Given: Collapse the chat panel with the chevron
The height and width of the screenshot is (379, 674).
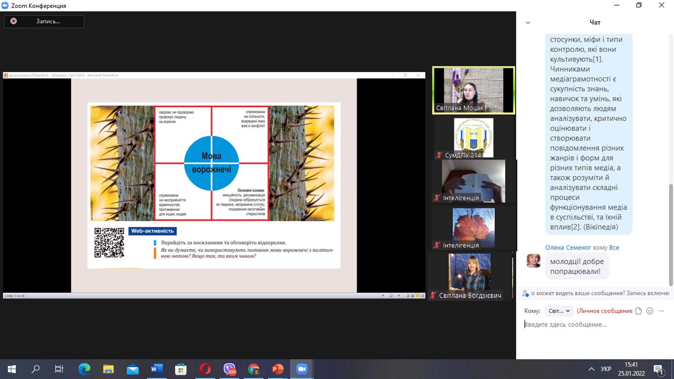Looking at the screenshot, I should click(528, 23).
